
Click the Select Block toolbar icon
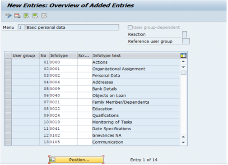pyautogui.click(x=35, y=16)
